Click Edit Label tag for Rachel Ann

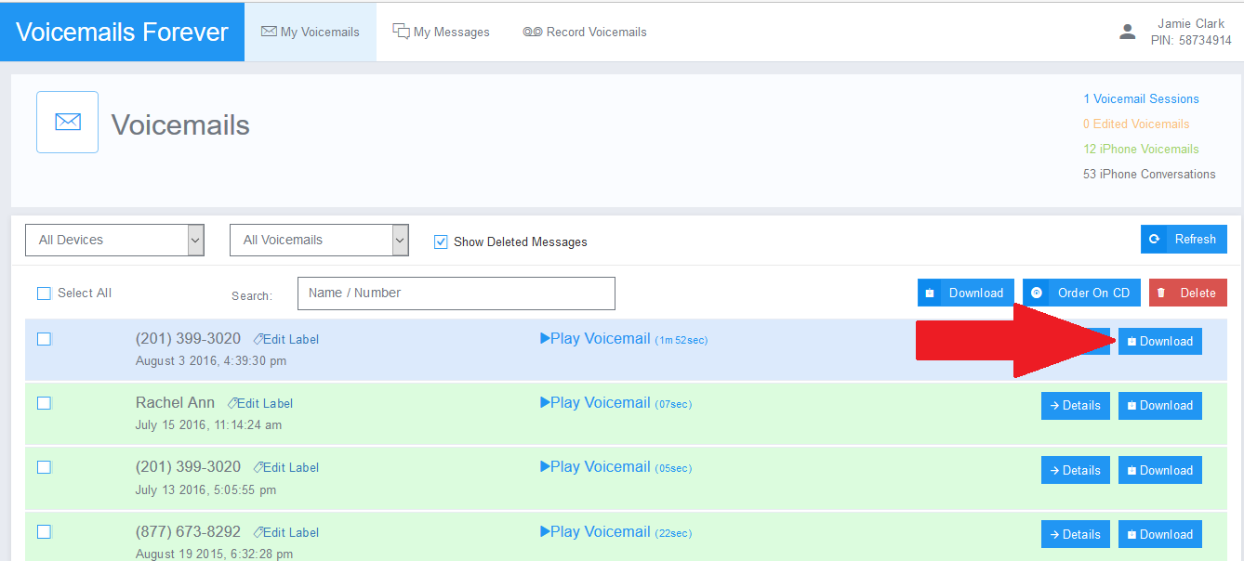[x=260, y=403]
